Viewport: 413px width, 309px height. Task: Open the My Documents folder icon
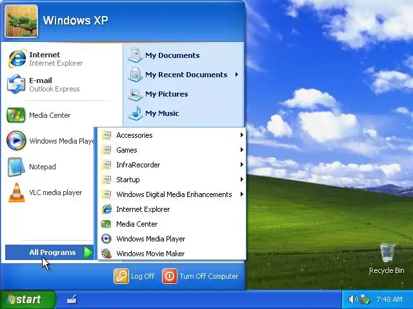click(x=136, y=55)
